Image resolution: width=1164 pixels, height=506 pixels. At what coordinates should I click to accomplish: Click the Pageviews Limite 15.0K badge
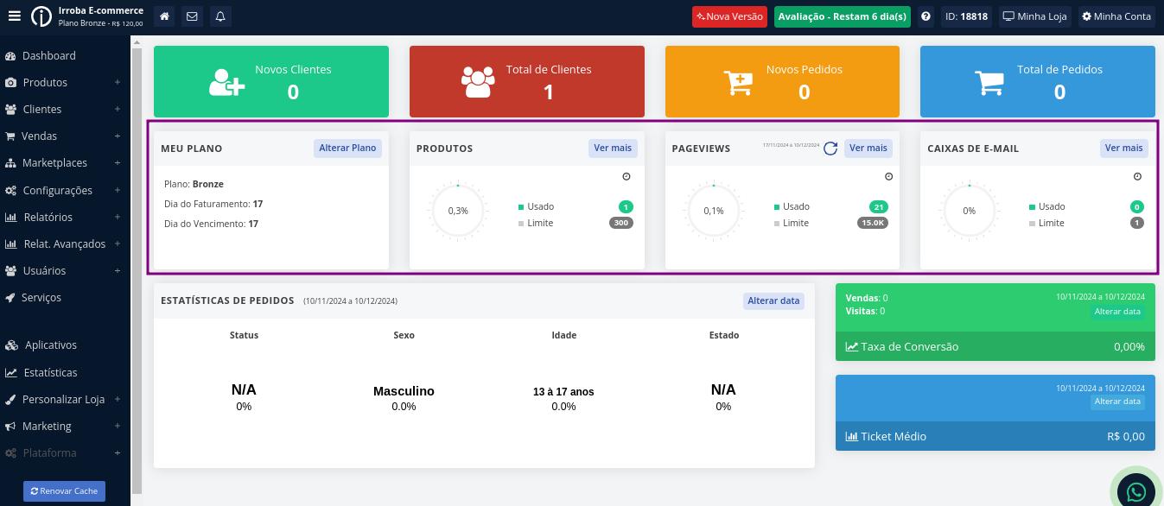(873, 223)
